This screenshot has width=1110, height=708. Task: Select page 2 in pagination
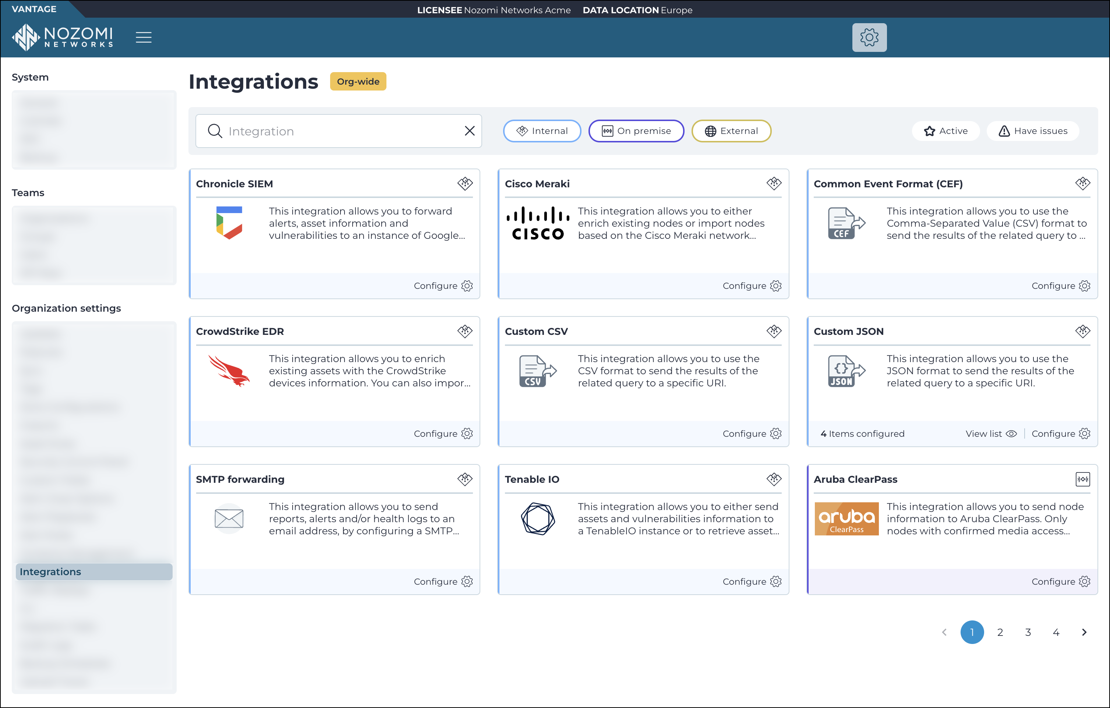[x=1000, y=633]
